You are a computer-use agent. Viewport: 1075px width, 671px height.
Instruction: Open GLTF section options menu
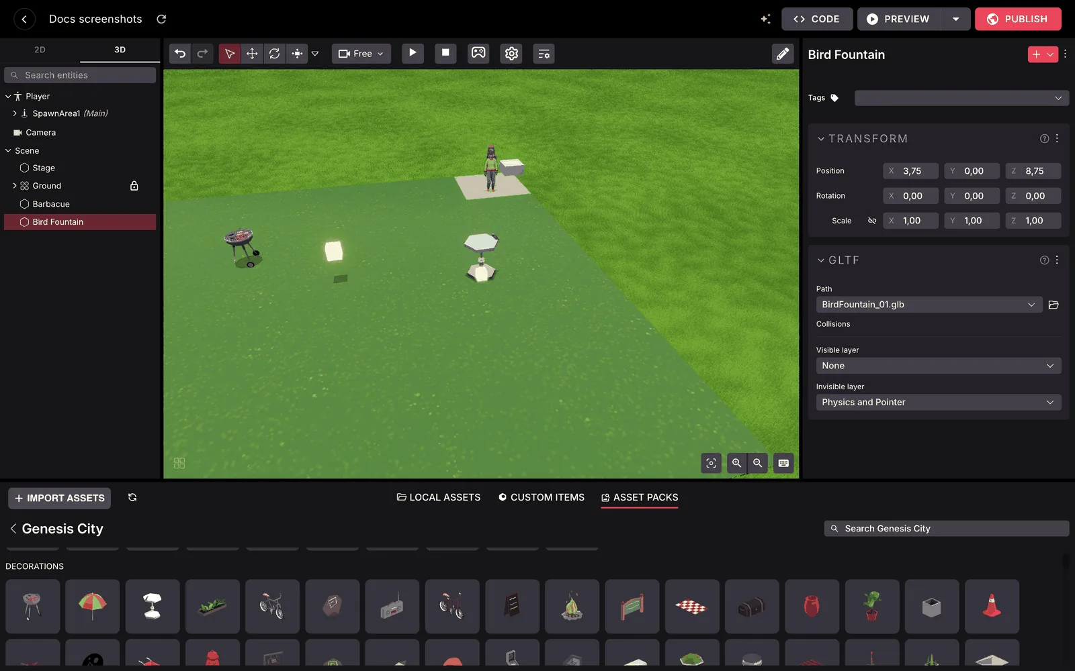tap(1057, 260)
